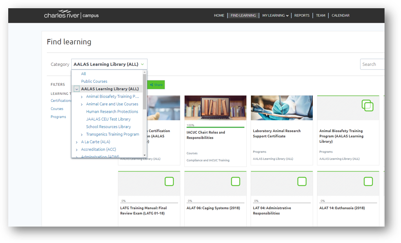Click the IACUC Chair 100% progress bar

coord(215,127)
